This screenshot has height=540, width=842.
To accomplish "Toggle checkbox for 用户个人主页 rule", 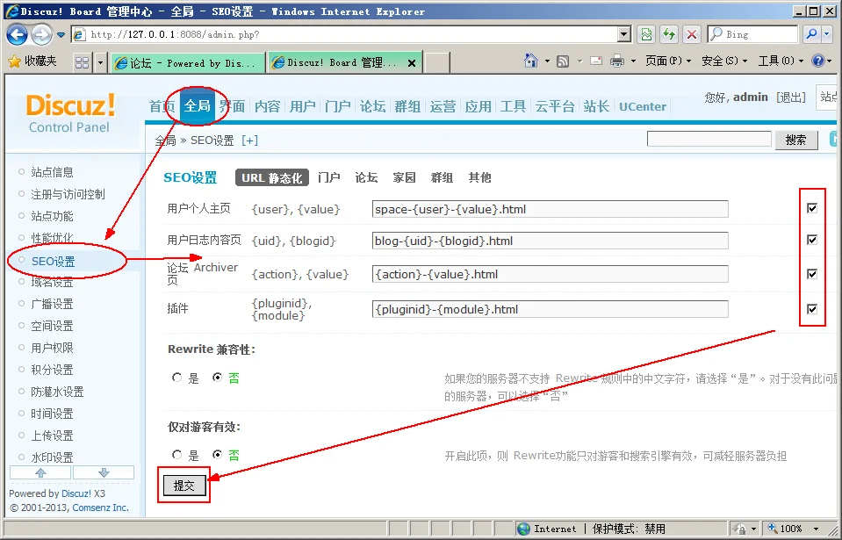I will click(812, 208).
